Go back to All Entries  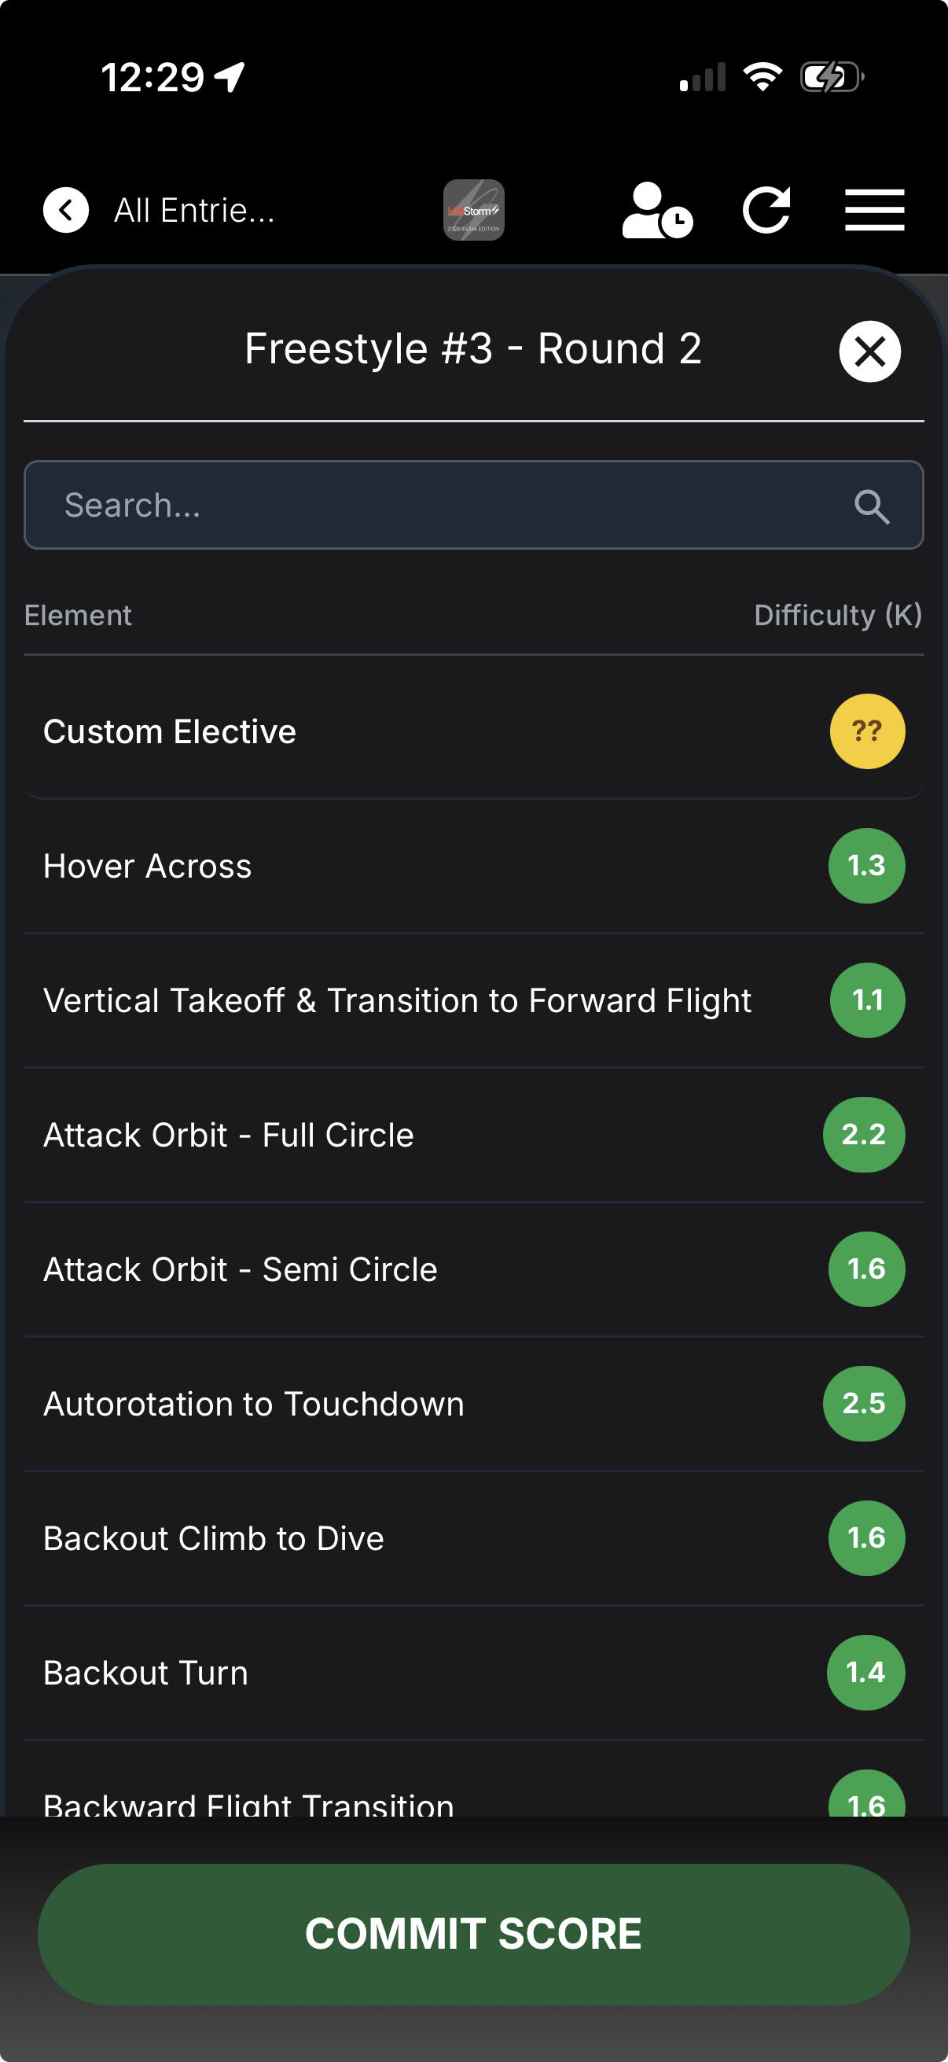pos(194,211)
